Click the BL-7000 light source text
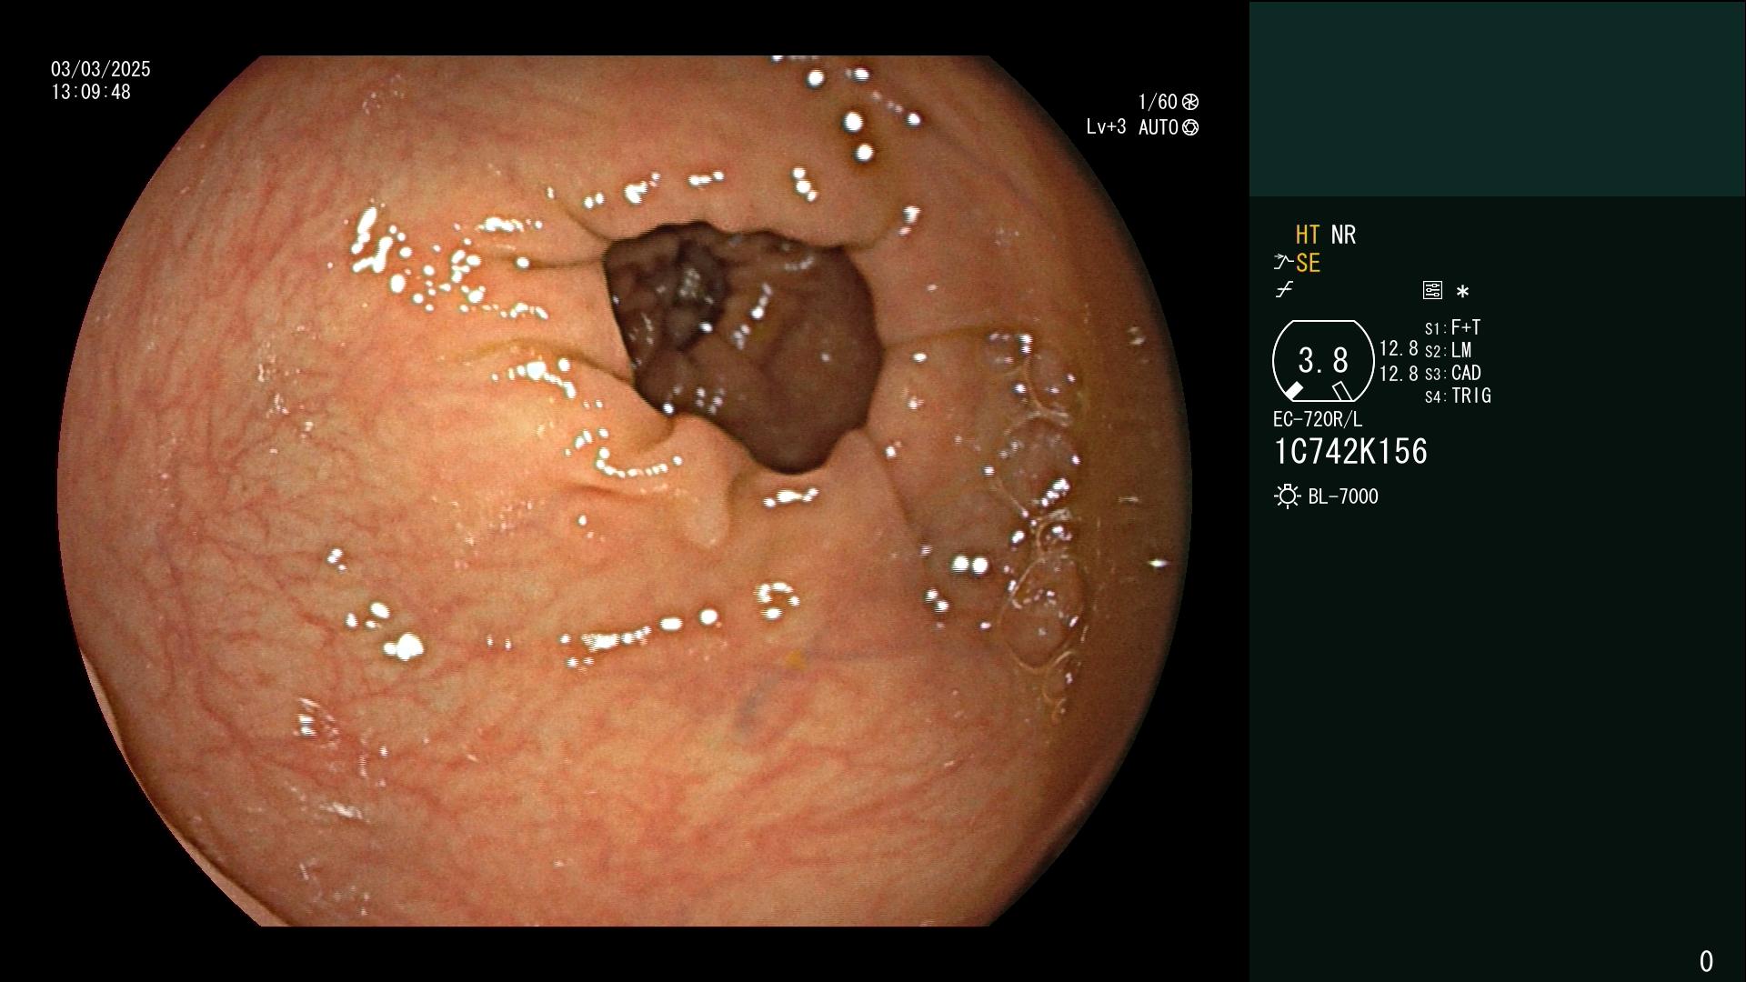This screenshot has width=1746, height=982. point(1343,496)
